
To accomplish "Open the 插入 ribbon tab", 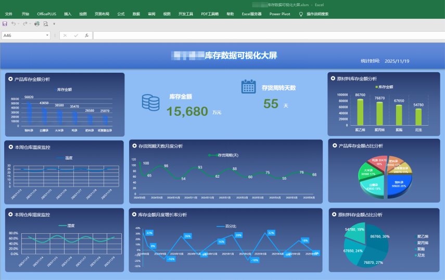I will (x=68, y=14).
